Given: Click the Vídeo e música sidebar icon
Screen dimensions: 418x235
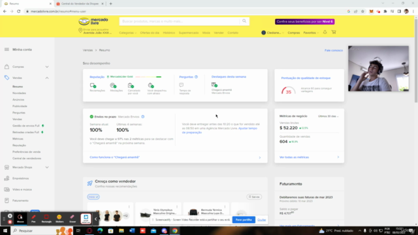Looking at the screenshot, I should coord(7,189).
